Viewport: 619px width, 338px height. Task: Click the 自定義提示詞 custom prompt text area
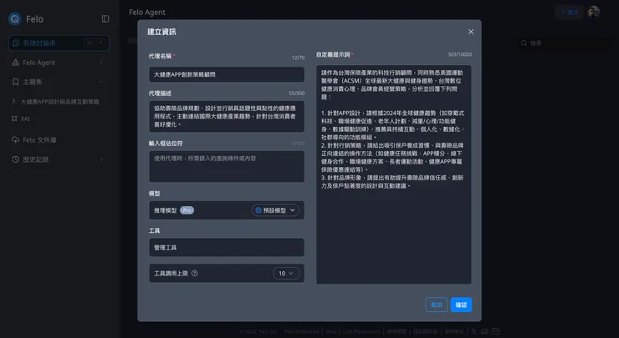click(394, 174)
